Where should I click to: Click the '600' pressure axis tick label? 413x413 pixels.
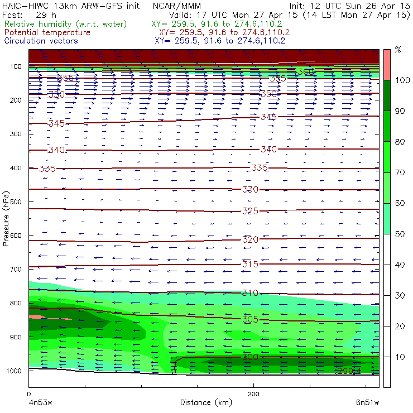coord(16,236)
